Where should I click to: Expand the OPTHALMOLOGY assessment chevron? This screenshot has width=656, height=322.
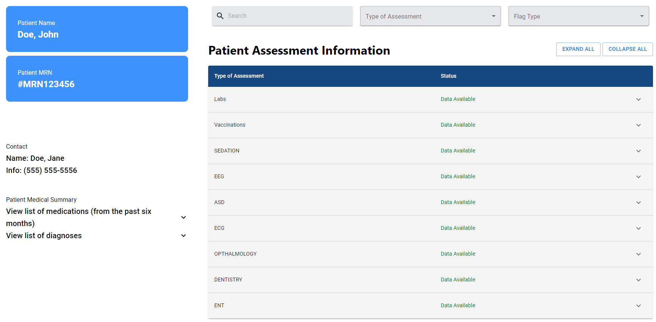pos(638,254)
